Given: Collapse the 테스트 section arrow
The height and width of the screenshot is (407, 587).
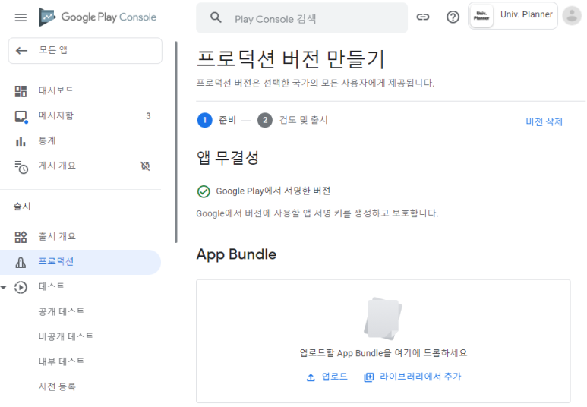Looking at the screenshot, I should [3, 288].
